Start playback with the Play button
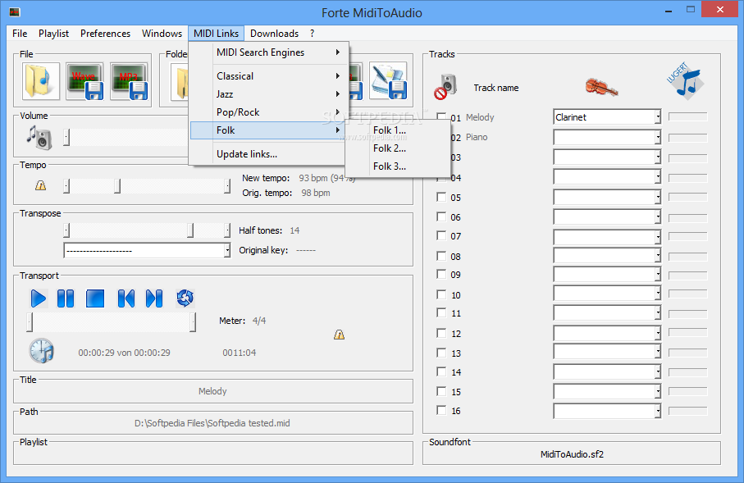Screen dimensions: 744x483 pyautogui.click(x=38, y=298)
